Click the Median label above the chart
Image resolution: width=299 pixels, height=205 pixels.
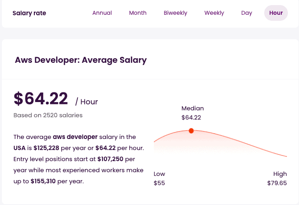[192, 108]
